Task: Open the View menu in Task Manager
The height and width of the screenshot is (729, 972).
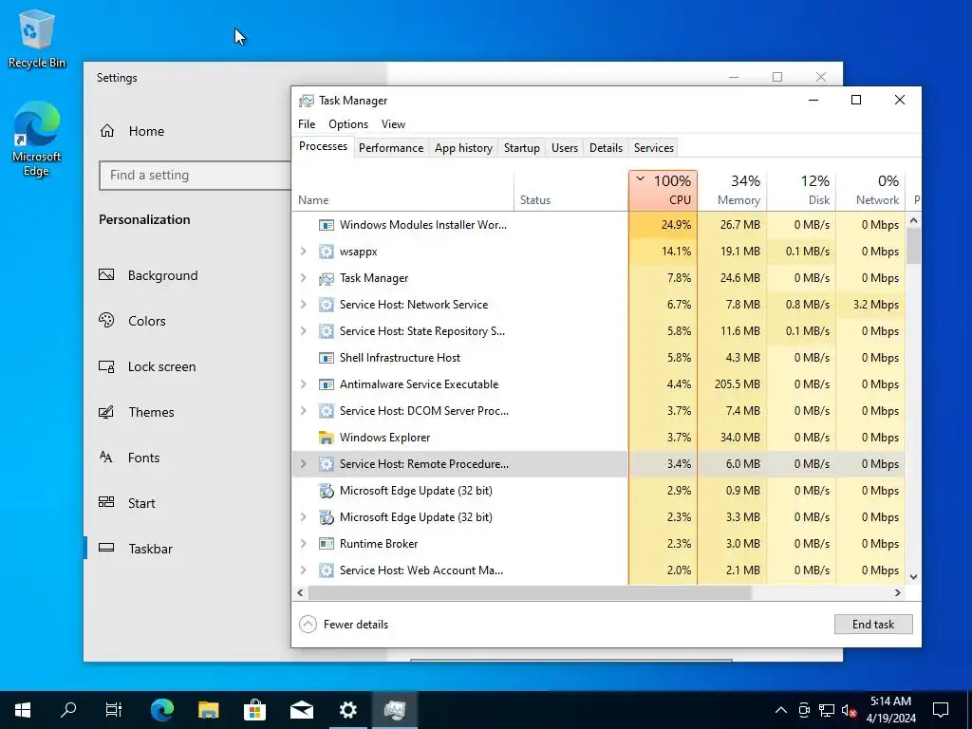Action: [x=393, y=124]
